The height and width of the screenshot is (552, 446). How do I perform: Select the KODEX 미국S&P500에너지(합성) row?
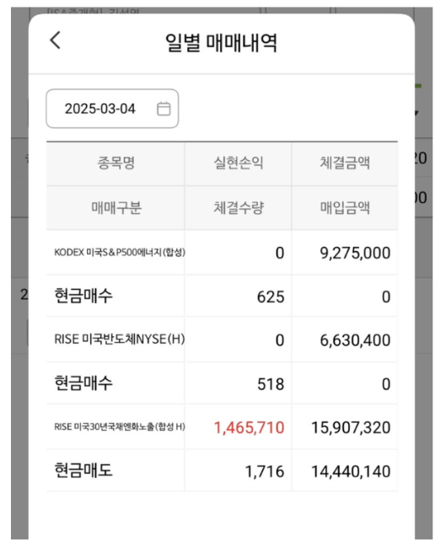coord(222,253)
